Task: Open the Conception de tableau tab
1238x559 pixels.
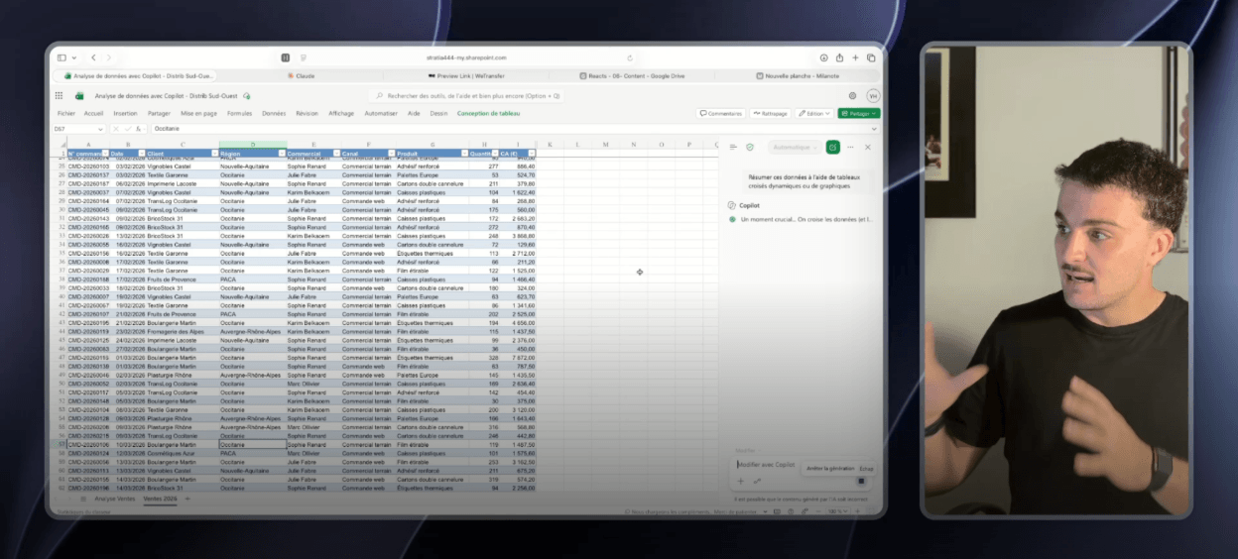Action: [x=488, y=113]
